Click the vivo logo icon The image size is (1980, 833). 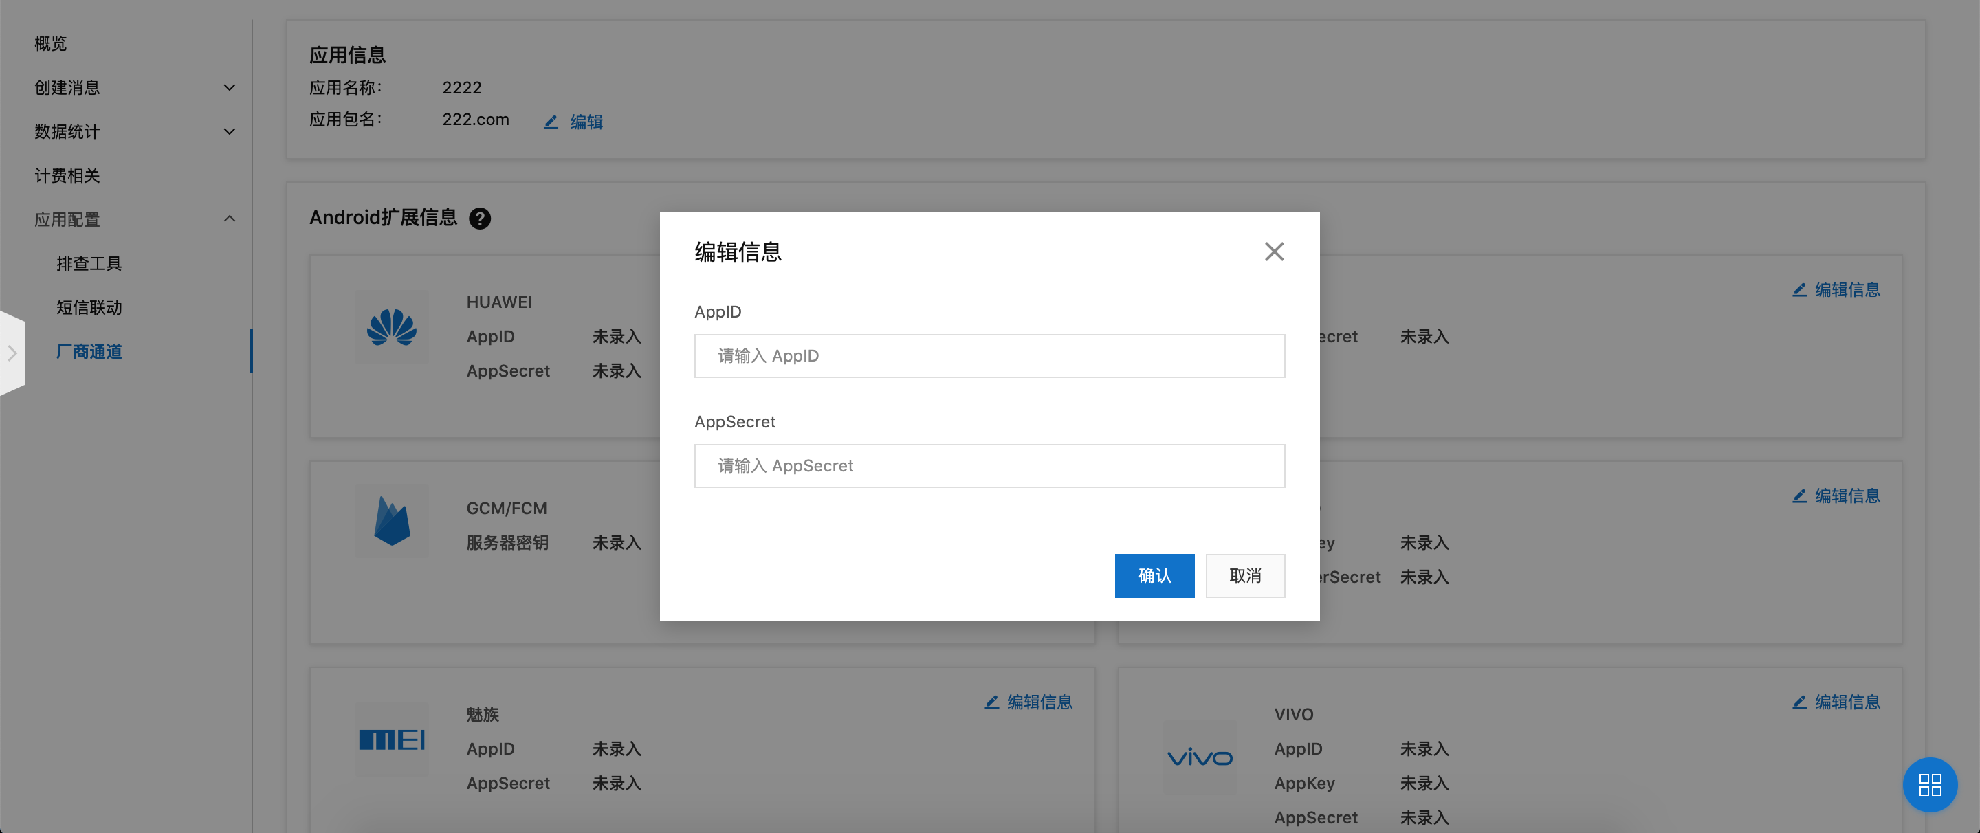click(1200, 757)
